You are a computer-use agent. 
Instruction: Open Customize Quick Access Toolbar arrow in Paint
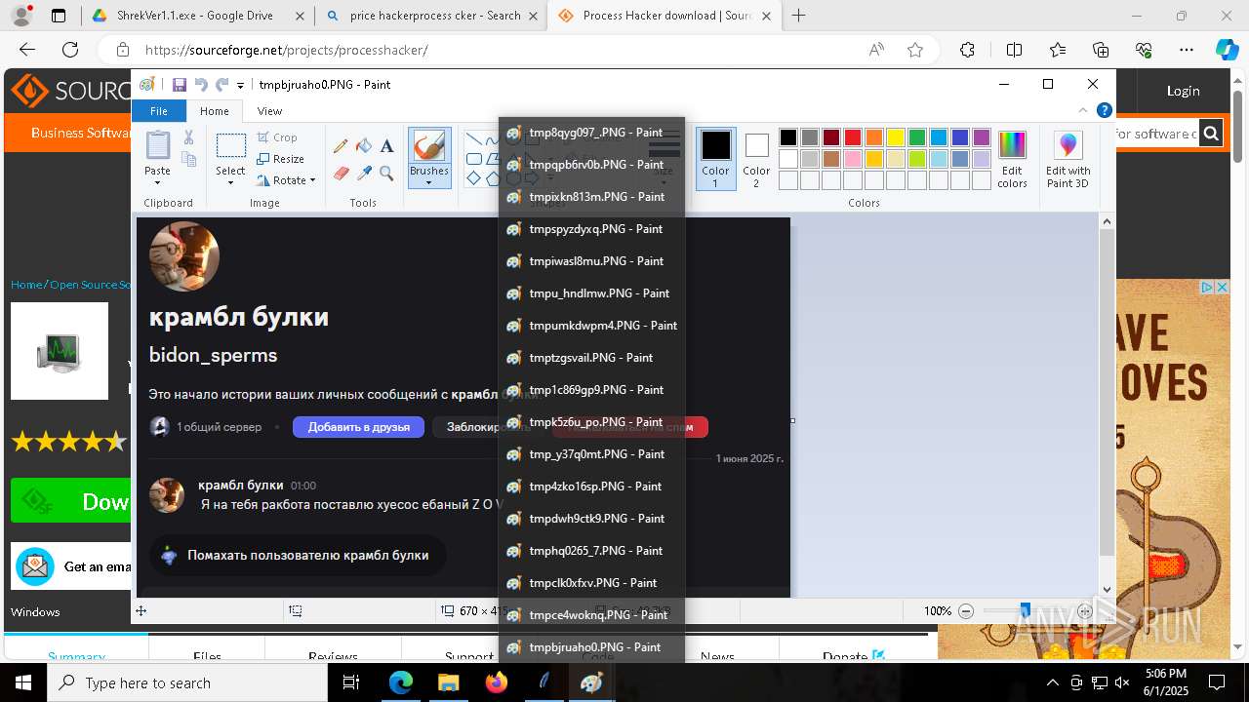(x=240, y=86)
